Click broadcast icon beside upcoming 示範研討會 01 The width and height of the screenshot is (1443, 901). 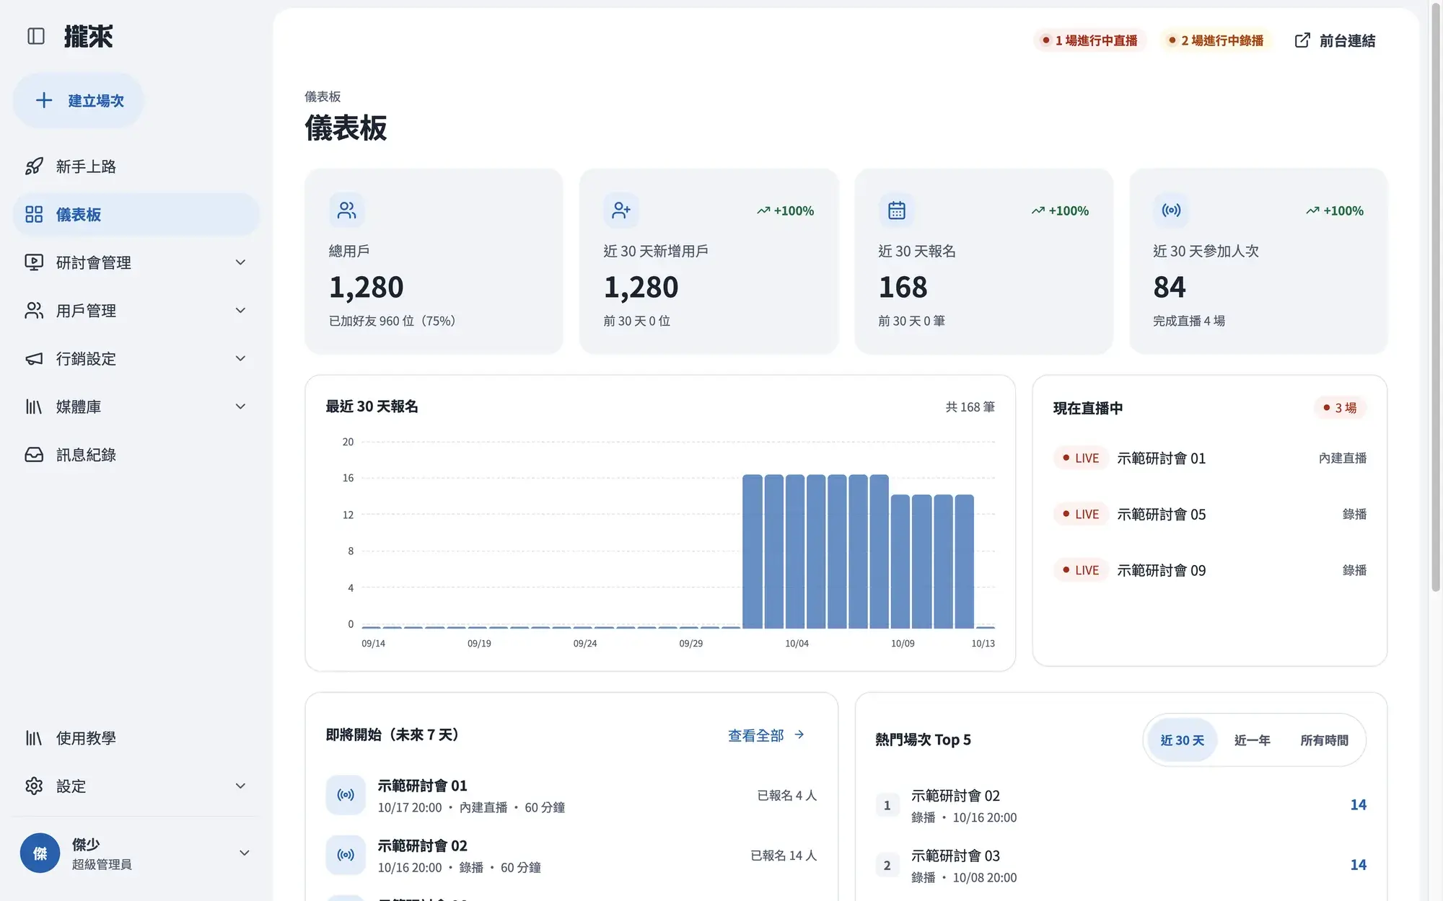346,795
